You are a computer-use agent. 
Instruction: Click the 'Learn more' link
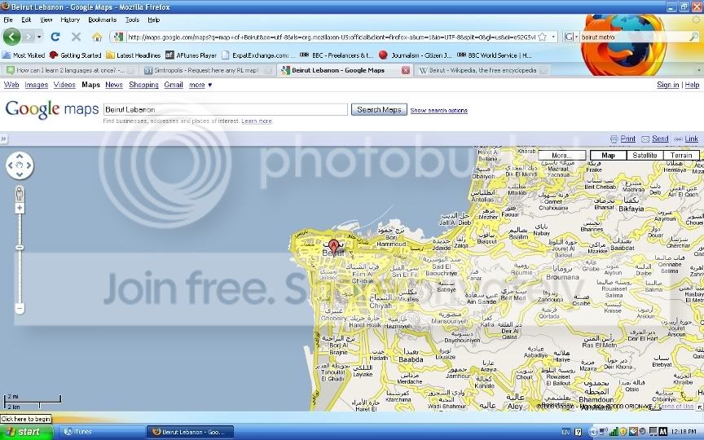pyautogui.click(x=257, y=121)
